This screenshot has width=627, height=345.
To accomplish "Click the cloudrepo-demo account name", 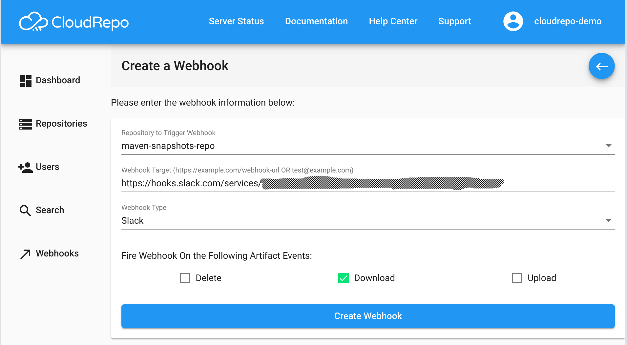I will pos(568,21).
